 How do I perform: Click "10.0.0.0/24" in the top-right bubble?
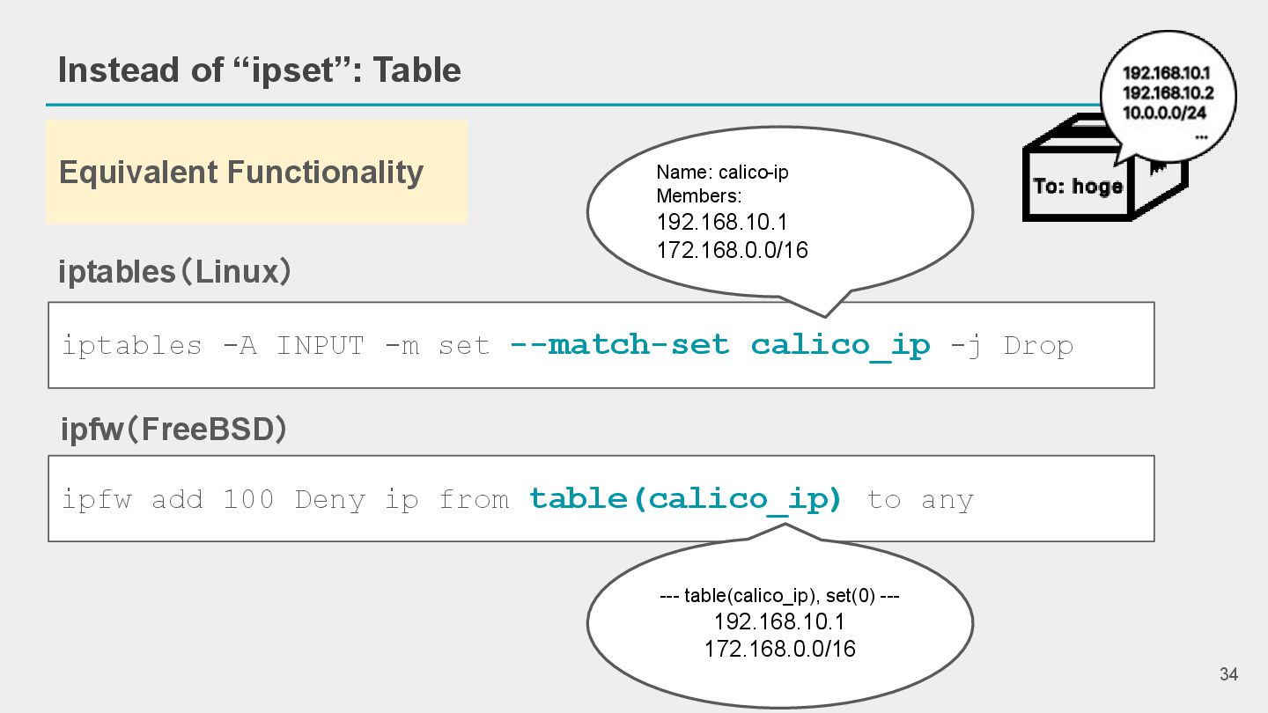(x=1164, y=113)
